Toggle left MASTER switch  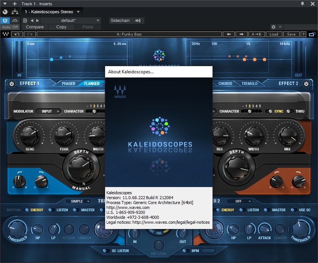click(76, 210)
